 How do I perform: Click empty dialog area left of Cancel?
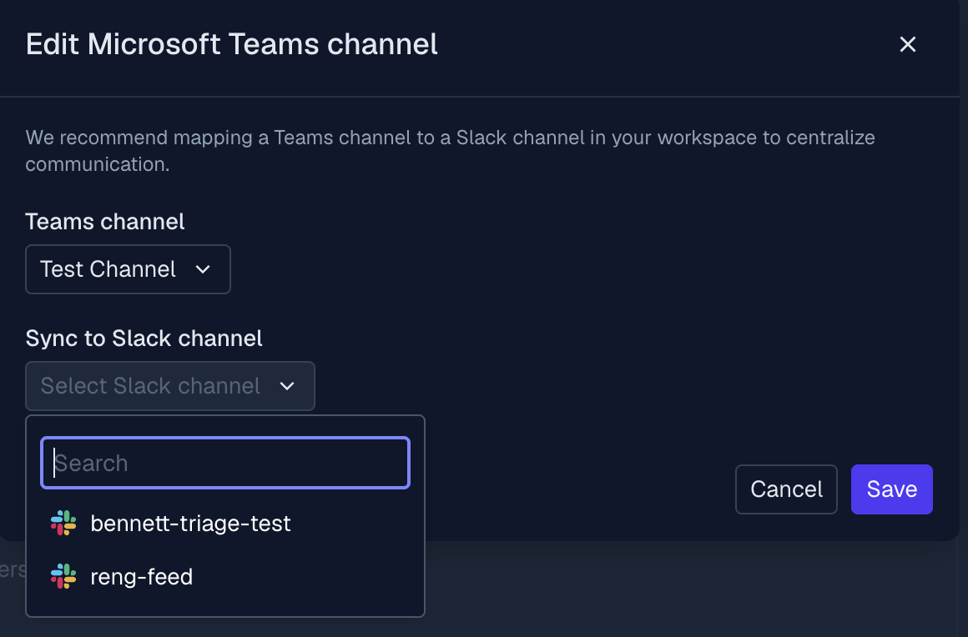(584, 489)
